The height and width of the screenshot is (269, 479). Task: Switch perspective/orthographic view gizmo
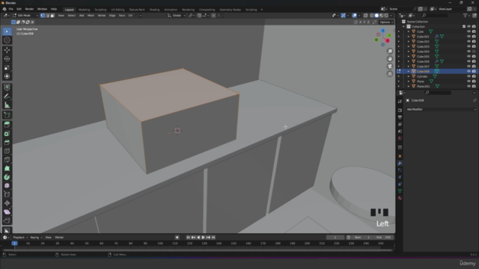coord(390,74)
